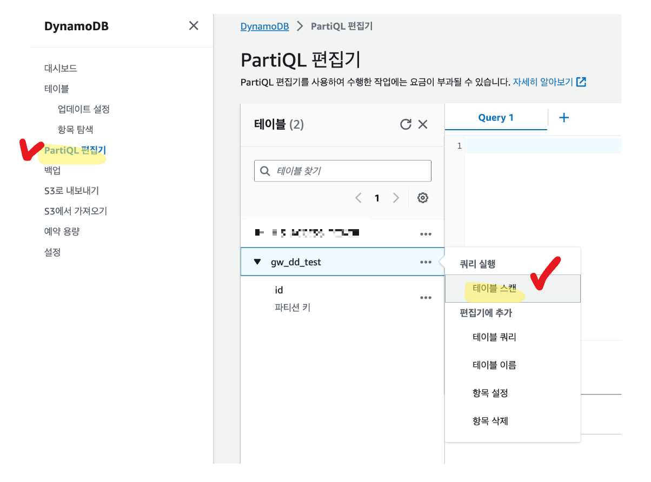Choose 테이블 스캔 from the menu
This screenshot has height=482, width=651.
coord(513,289)
